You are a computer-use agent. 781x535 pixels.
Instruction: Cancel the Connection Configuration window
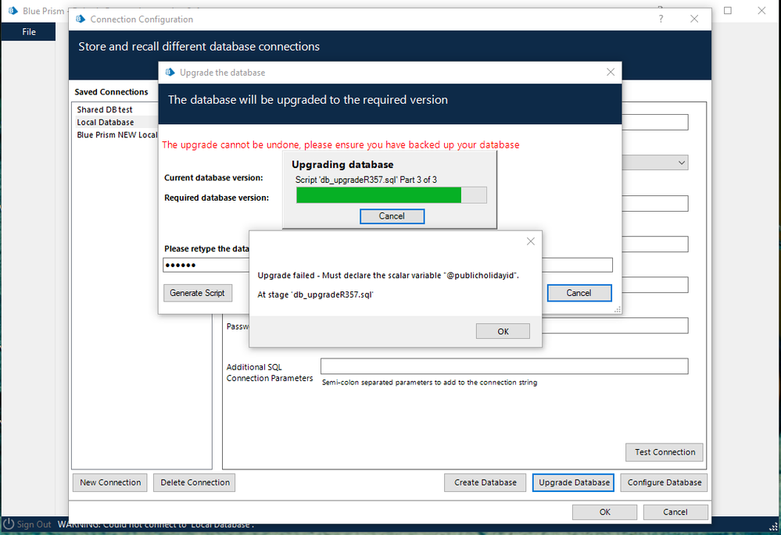click(675, 512)
